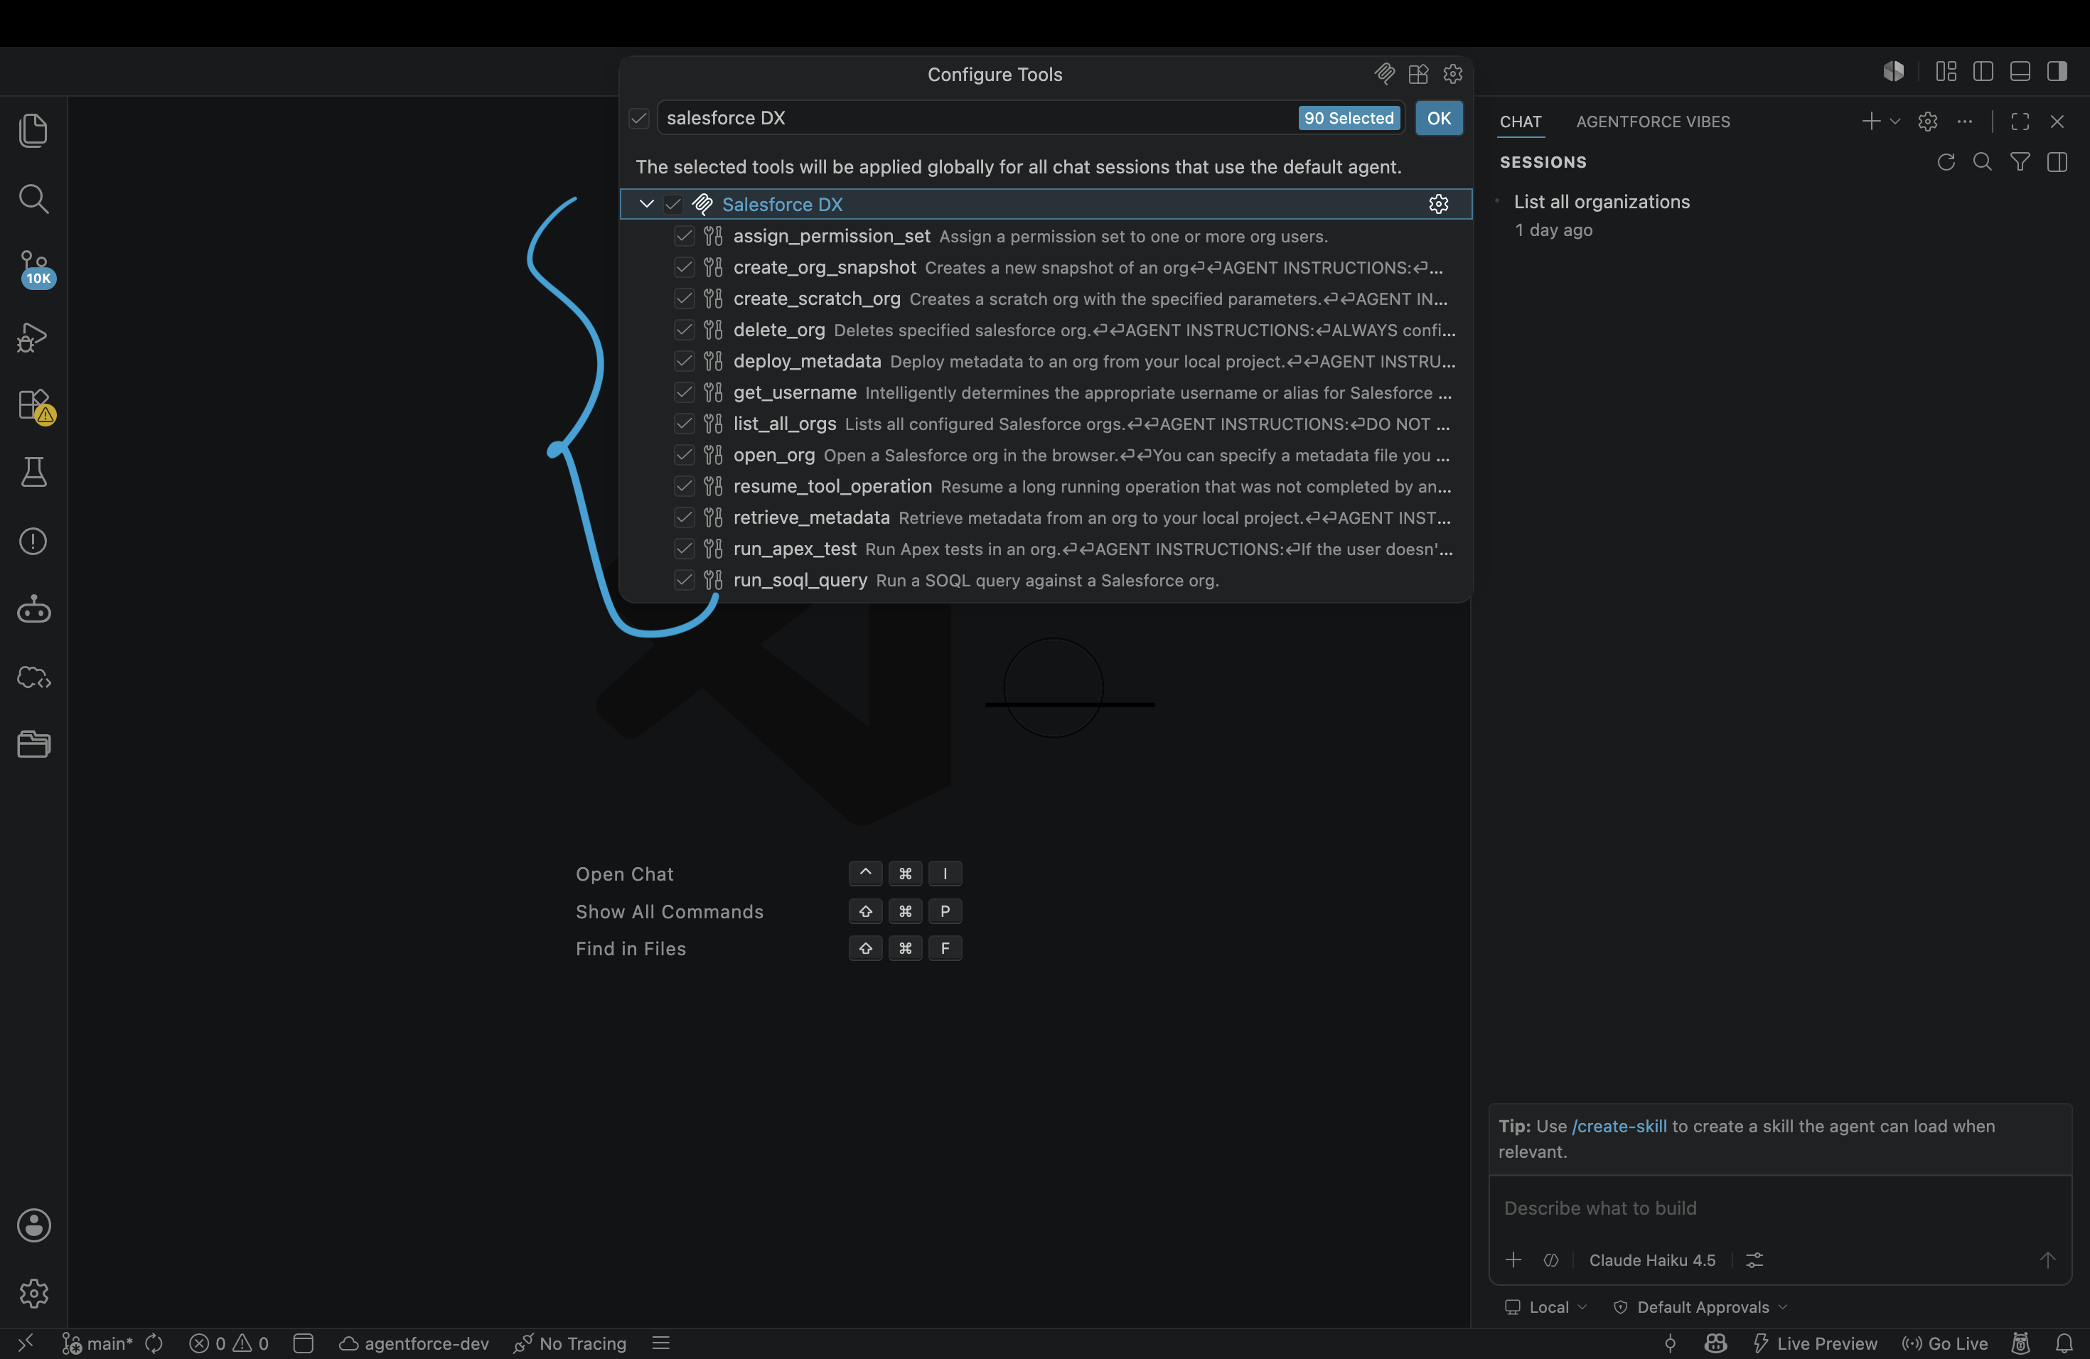Click the gear icon on Salesforce DX row
The image size is (2090, 1359).
point(1438,204)
